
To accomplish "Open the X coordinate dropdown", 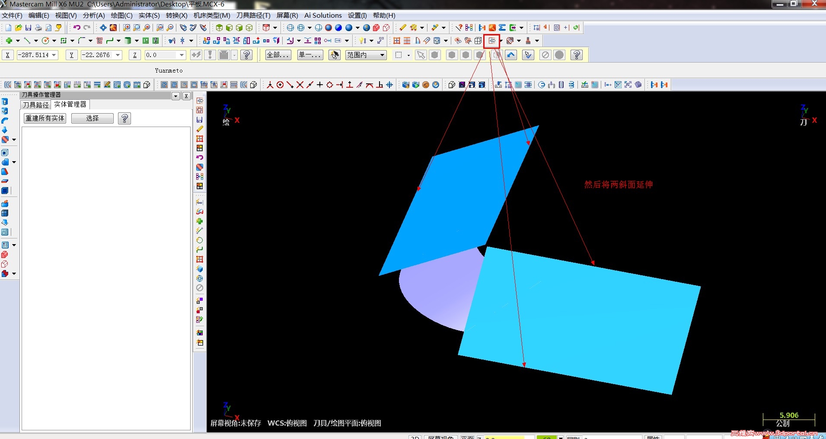I will 54,55.
